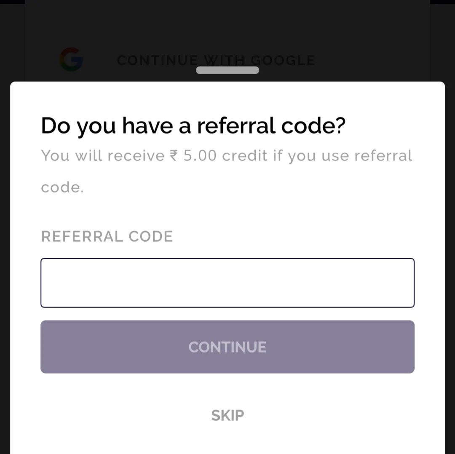Viewport: 455px width, 454px height.
Task: Click the CONTINUE WITH GOOGLE button
Action: 216,60
